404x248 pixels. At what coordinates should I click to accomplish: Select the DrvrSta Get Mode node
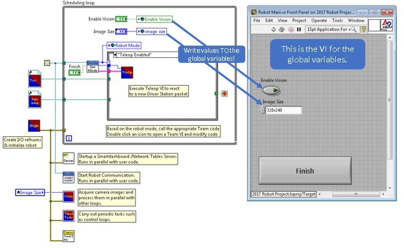(93, 67)
